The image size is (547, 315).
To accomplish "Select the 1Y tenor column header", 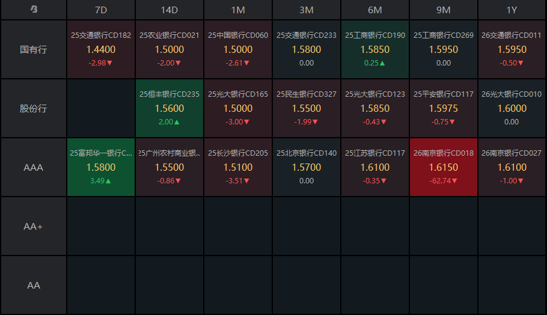I will click(x=512, y=10).
